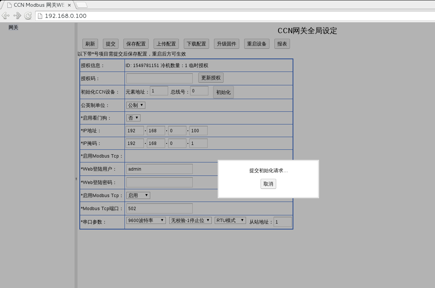The image size is (435, 288).
Task: Click the third IP地址 octet field
Action: tap(177, 131)
